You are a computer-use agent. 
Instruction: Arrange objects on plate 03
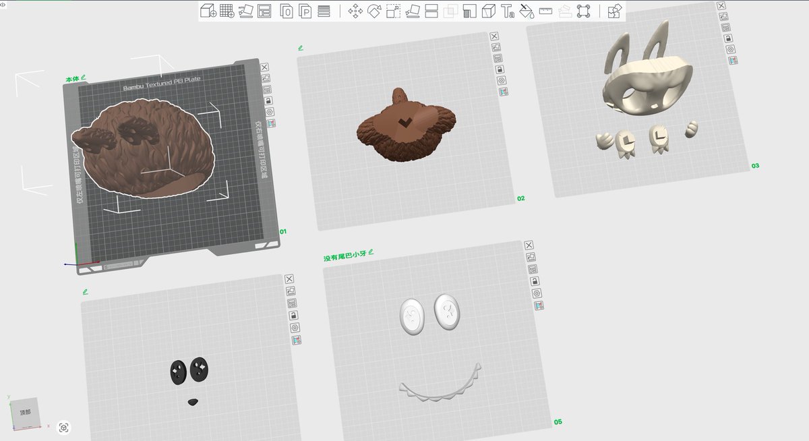(726, 27)
